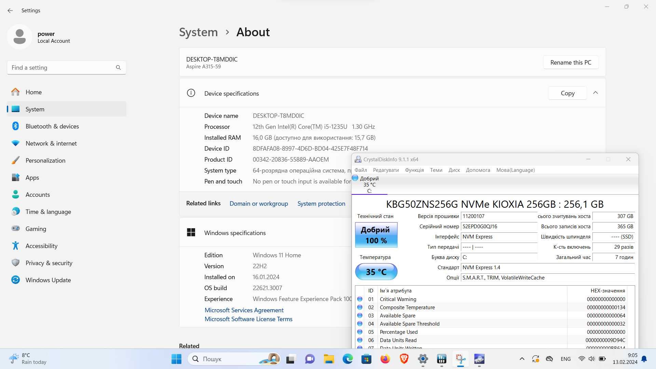The image size is (656, 369).
Task: Open Windows Update settings
Action: (67, 280)
